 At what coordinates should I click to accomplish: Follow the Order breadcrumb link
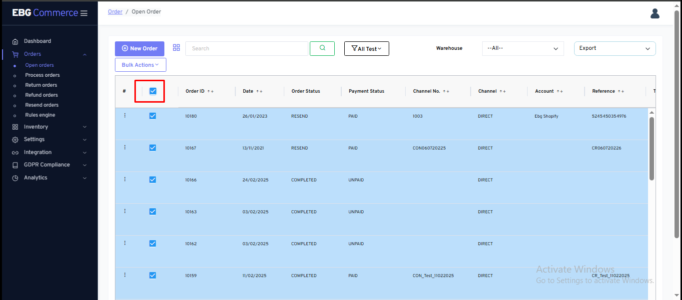[115, 11]
